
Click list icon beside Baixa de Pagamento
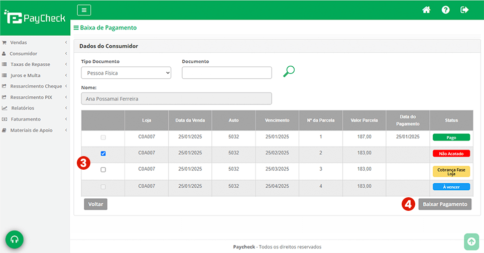pos(76,28)
